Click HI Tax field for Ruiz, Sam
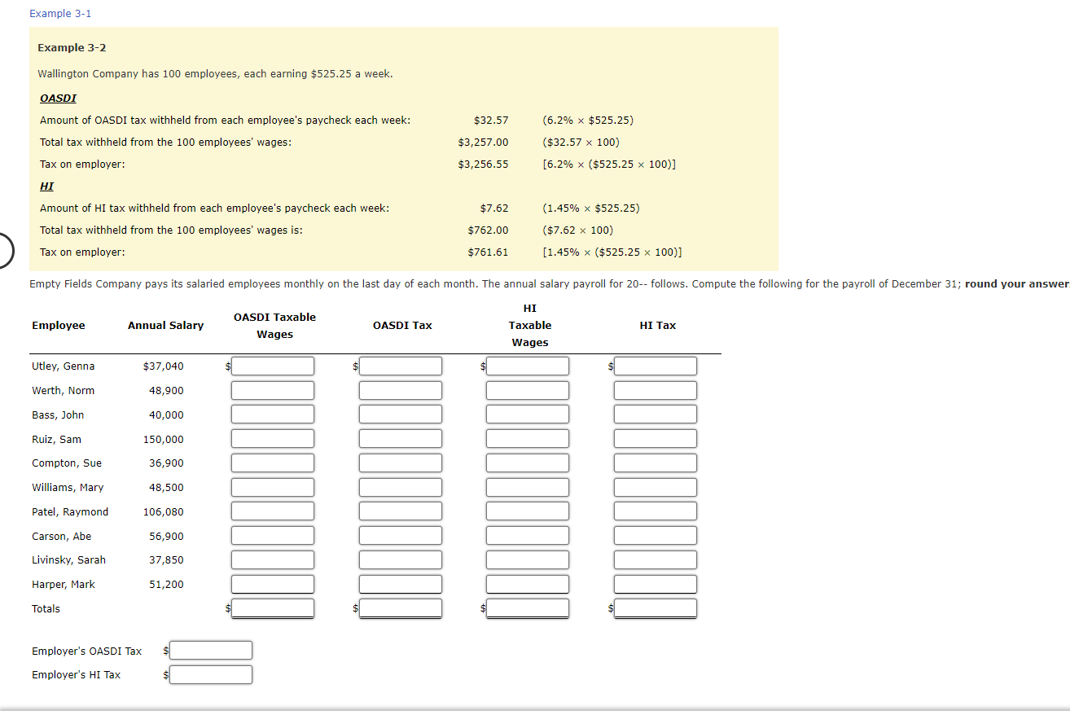This screenshot has width=1070, height=715. pos(656,439)
